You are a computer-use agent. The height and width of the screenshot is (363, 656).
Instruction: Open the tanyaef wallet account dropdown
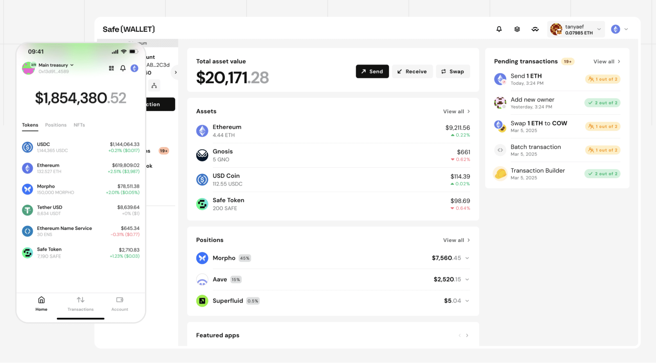coord(576,29)
